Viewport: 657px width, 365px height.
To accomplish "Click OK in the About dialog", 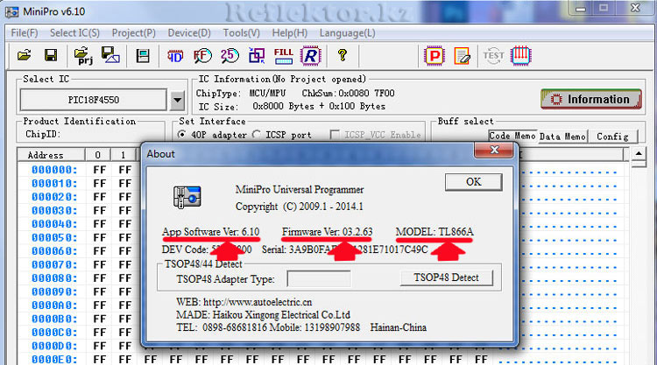I will click(x=473, y=182).
